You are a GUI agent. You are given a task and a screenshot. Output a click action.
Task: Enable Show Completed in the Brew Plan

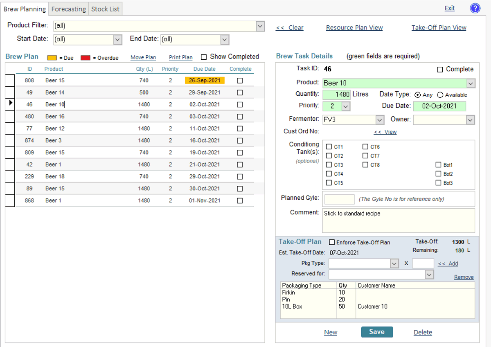[203, 56]
